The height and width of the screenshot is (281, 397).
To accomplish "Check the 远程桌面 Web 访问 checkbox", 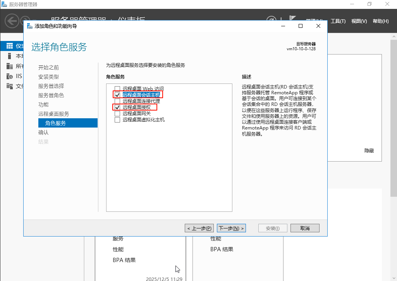I will click(117, 89).
